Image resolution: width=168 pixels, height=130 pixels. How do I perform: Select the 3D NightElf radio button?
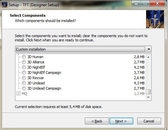24,67
